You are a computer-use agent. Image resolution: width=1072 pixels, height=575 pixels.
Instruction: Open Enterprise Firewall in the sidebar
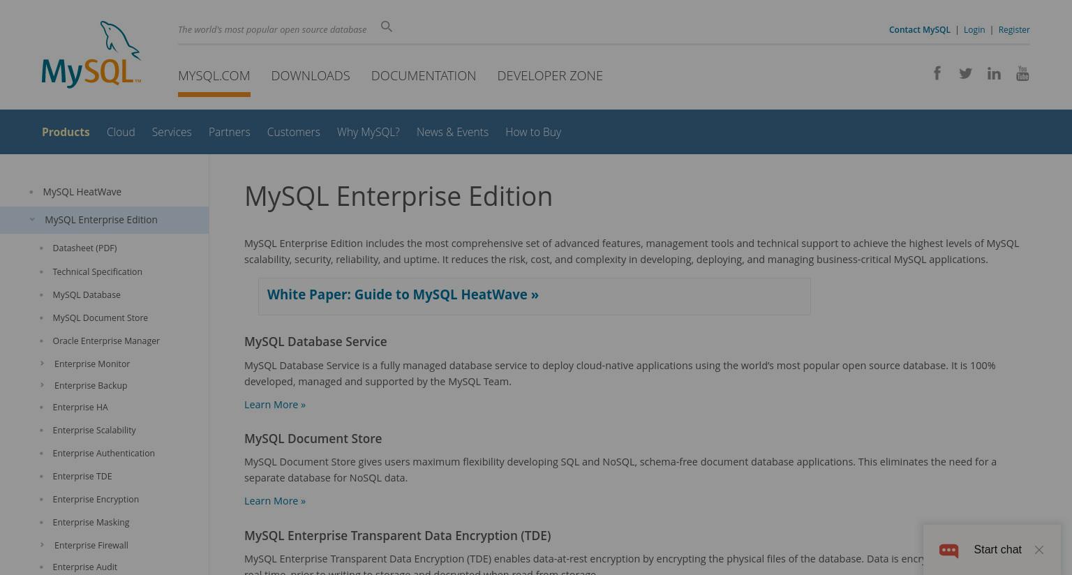(x=91, y=546)
